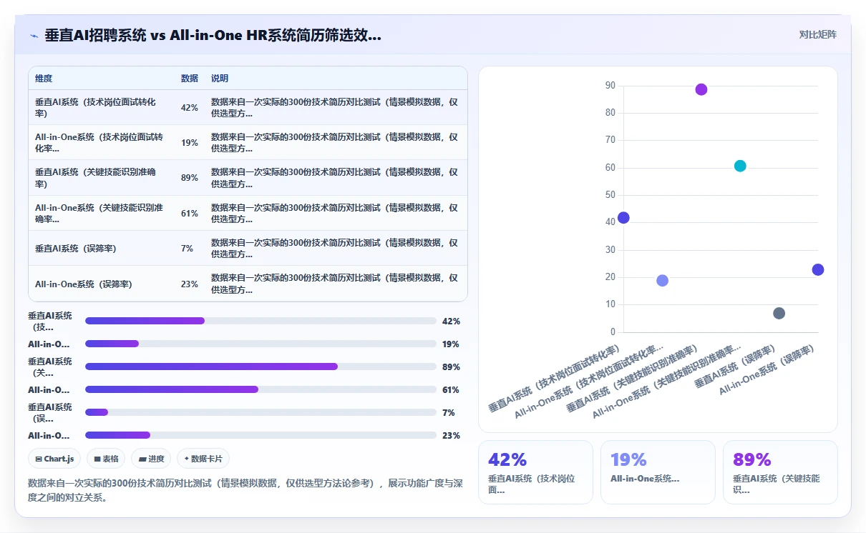Click the 89% progress bar
This screenshot has width=866, height=533.
coord(261,367)
